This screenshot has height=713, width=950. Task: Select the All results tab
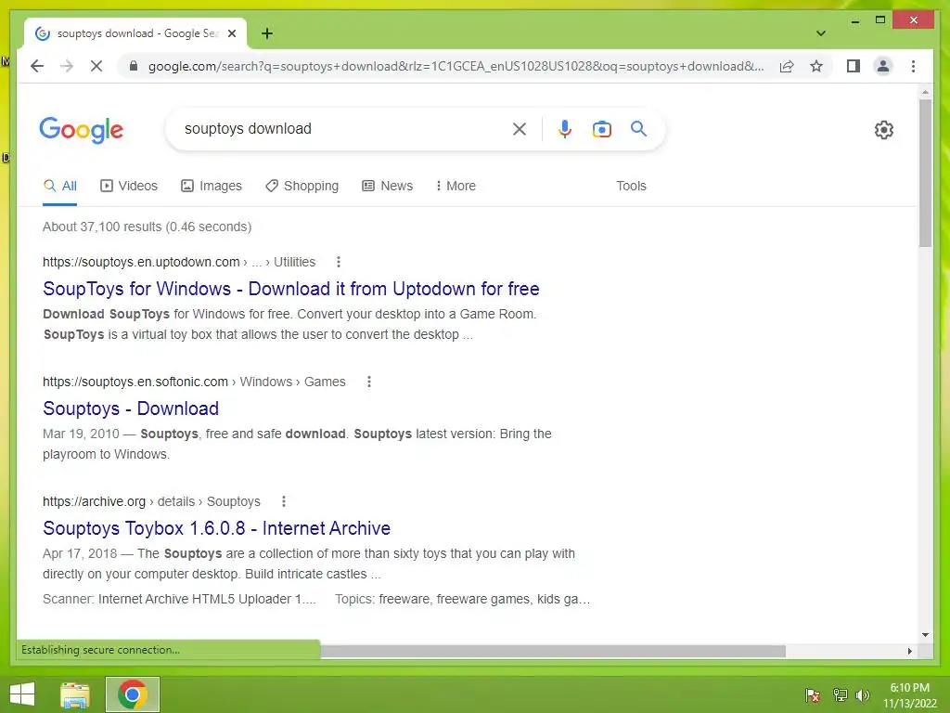point(60,186)
